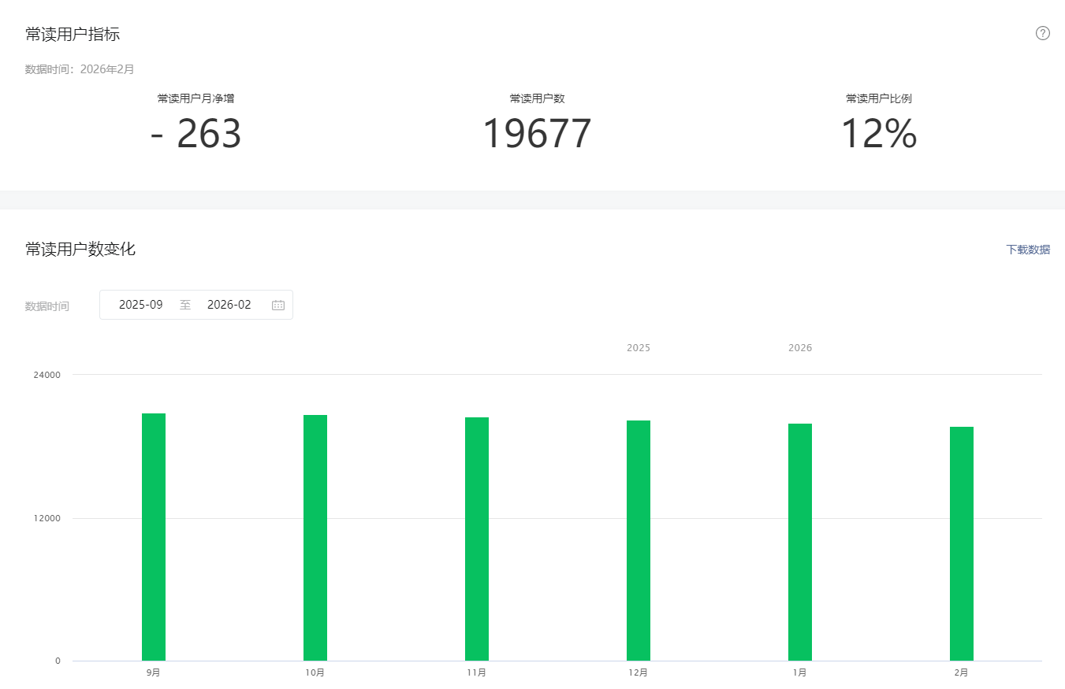The height and width of the screenshot is (689, 1065).
Task: Open the calendar icon in date range picker
Action: click(x=278, y=305)
